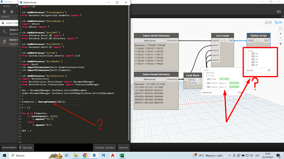Click the Ejecutar button
284x159 pixels.
[26, 147]
